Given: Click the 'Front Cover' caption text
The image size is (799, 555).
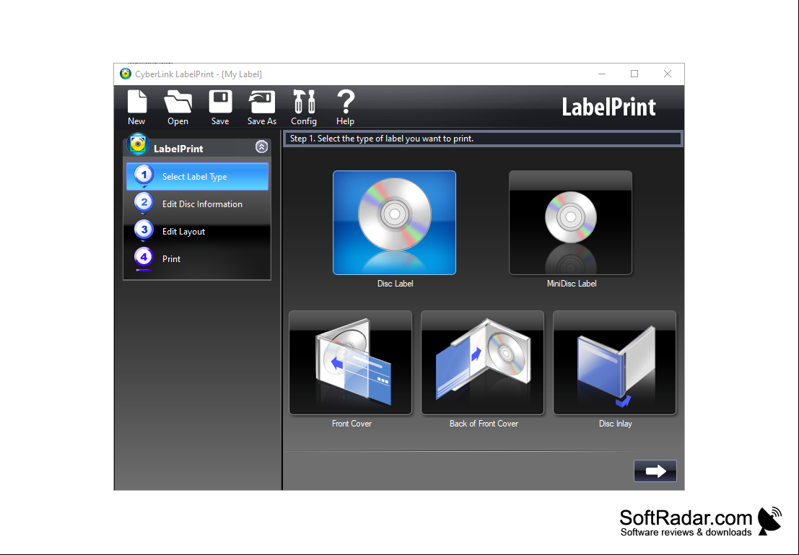Looking at the screenshot, I should pyautogui.click(x=352, y=424).
